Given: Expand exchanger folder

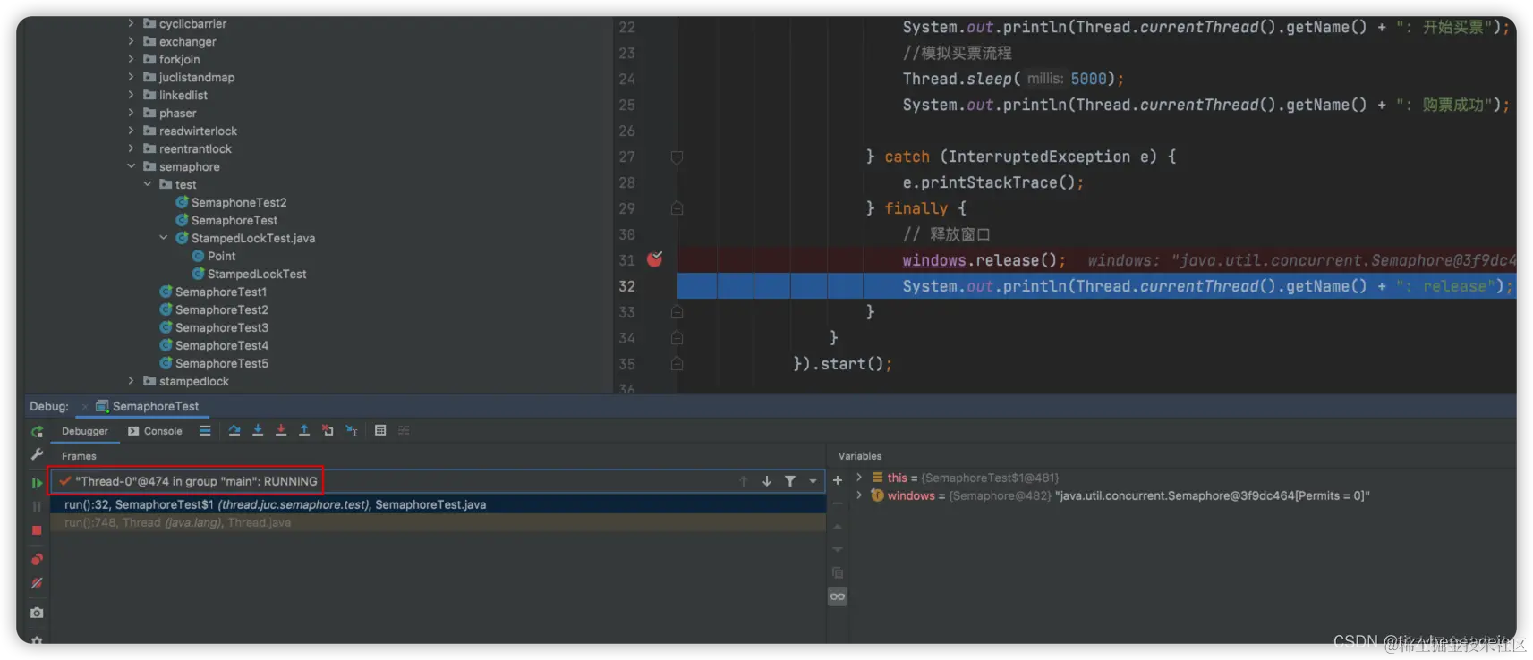Looking at the screenshot, I should 131,41.
